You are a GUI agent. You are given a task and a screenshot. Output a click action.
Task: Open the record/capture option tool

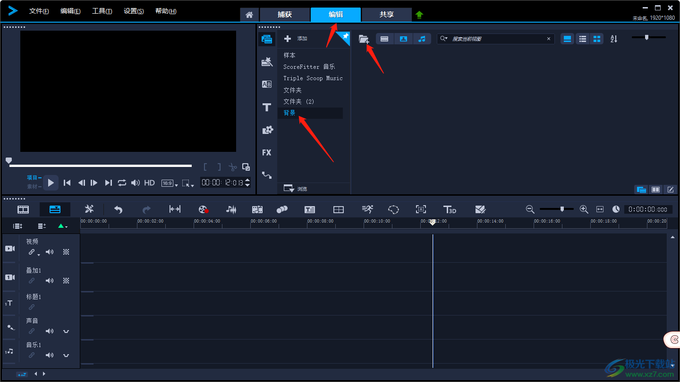(x=203, y=209)
